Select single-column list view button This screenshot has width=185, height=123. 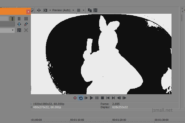click(x=12, y=19)
